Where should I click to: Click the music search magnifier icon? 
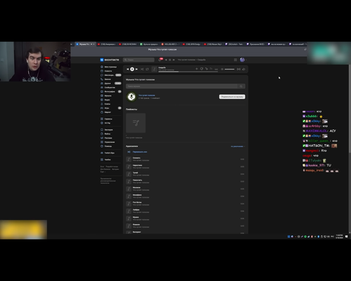(x=241, y=86)
